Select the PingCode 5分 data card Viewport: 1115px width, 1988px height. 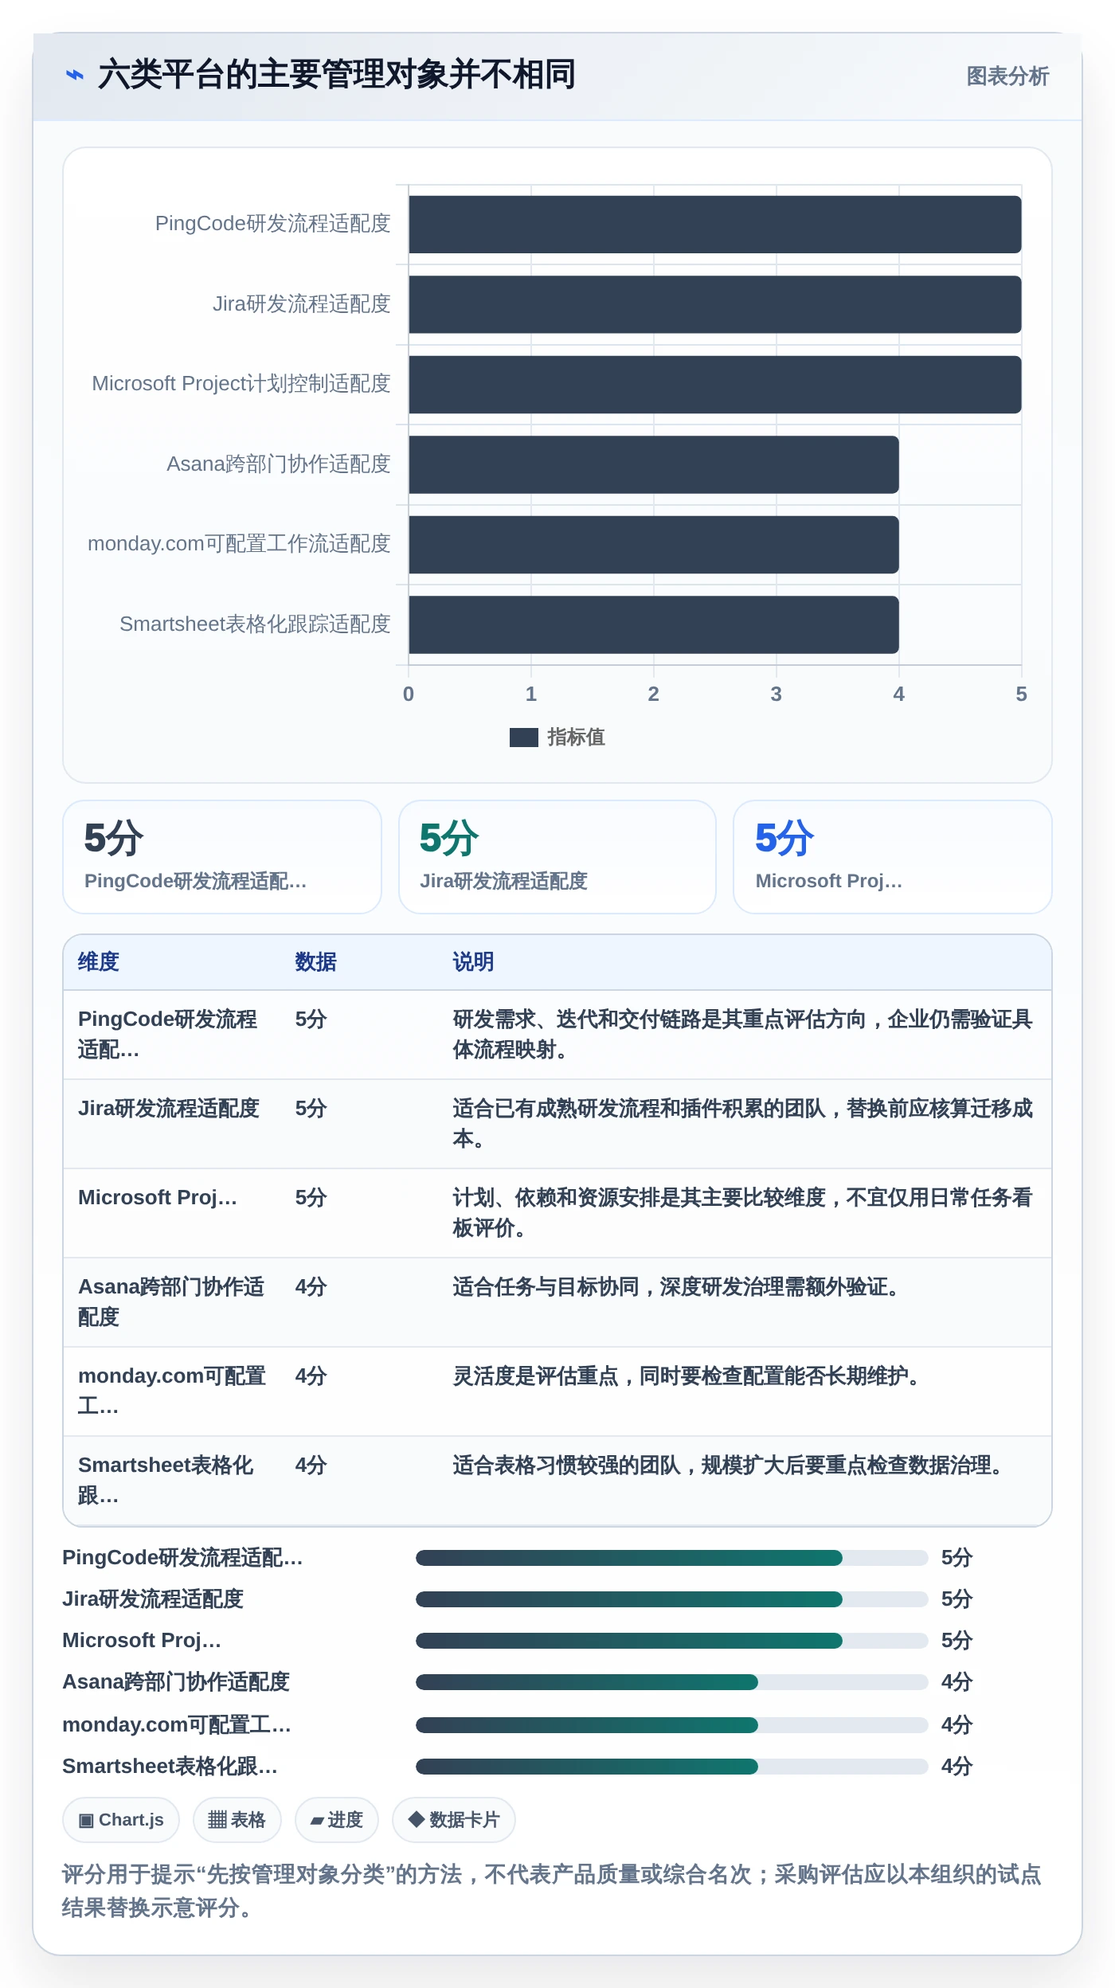pyautogui.click(x=222, y=857)
